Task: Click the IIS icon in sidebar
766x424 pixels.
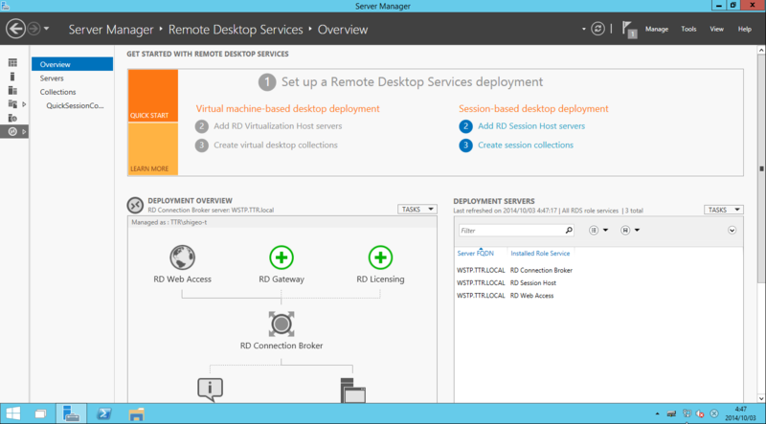Action: tap(12, 118)
